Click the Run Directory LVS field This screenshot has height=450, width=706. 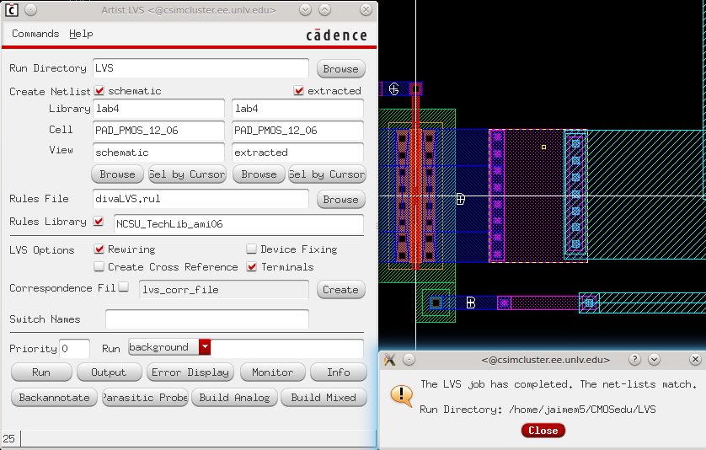201,68
